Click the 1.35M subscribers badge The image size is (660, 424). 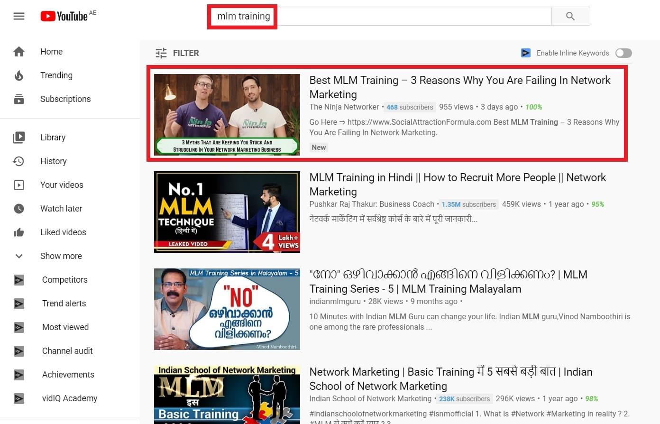[469, 204]
